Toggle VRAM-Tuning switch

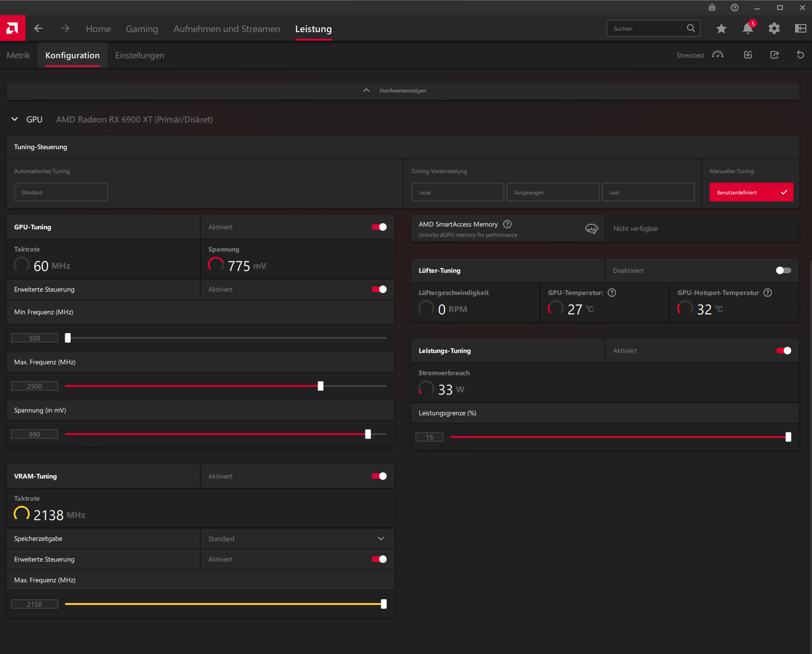[x=379, y=476]
